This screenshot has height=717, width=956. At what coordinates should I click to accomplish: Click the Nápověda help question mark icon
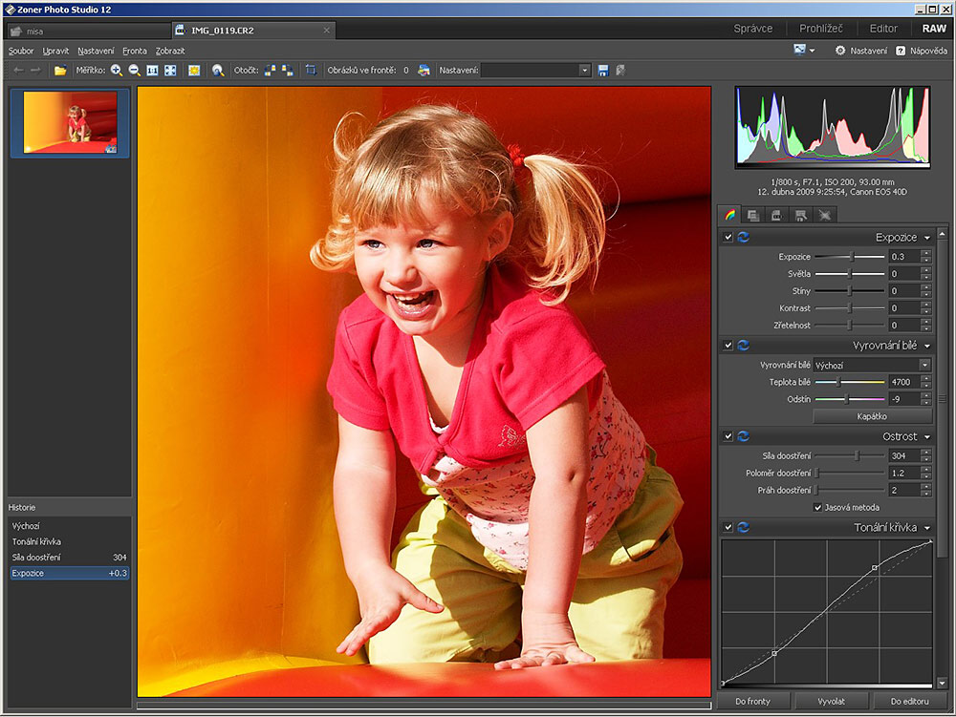click(900, 51)
